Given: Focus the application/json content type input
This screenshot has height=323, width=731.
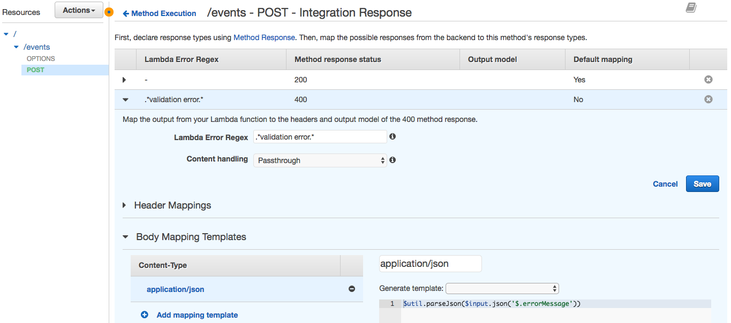Looking at the screenshot, I should point(431,264).
